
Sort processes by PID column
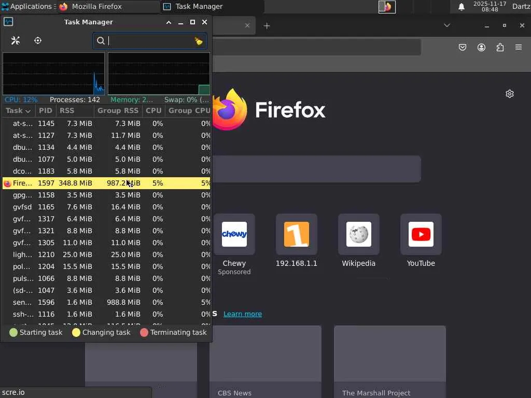coord(46,111)
